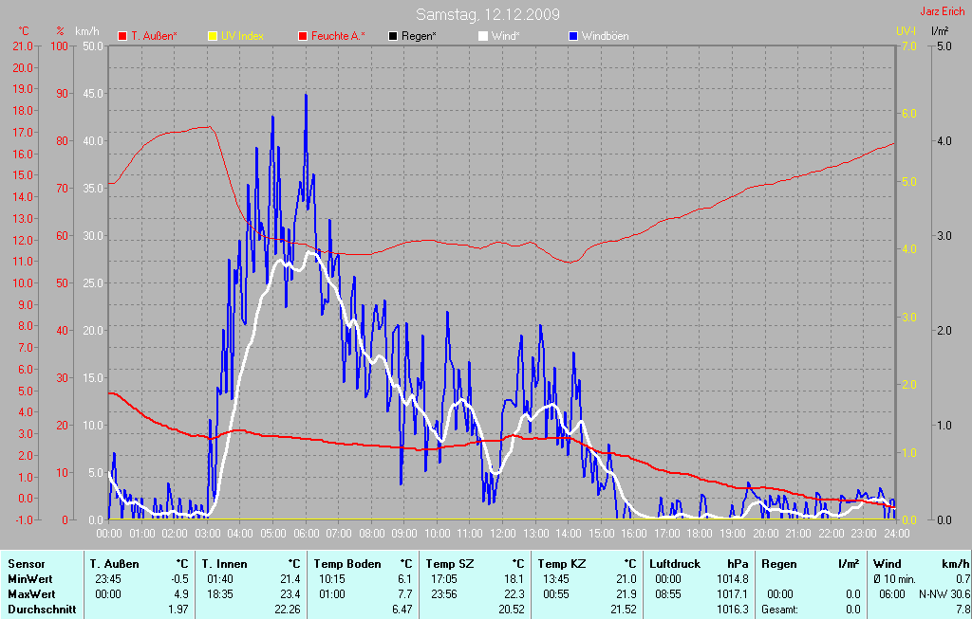
Task: Click the Temp Boden average value 6.47
Action: tap(402, 610)
